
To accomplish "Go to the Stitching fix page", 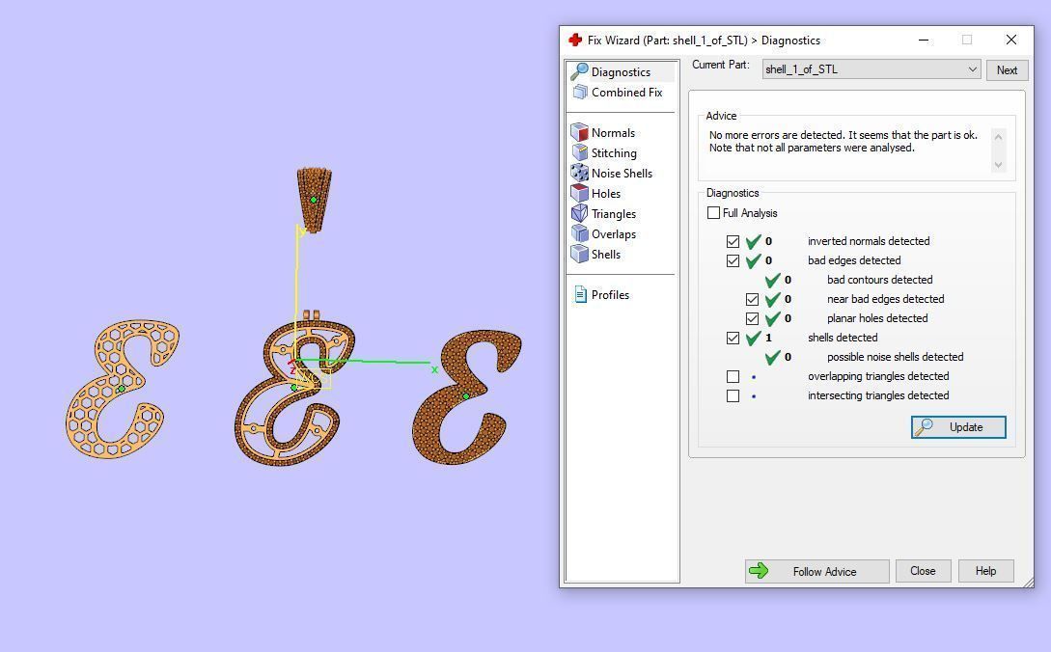I will (613, 152).
